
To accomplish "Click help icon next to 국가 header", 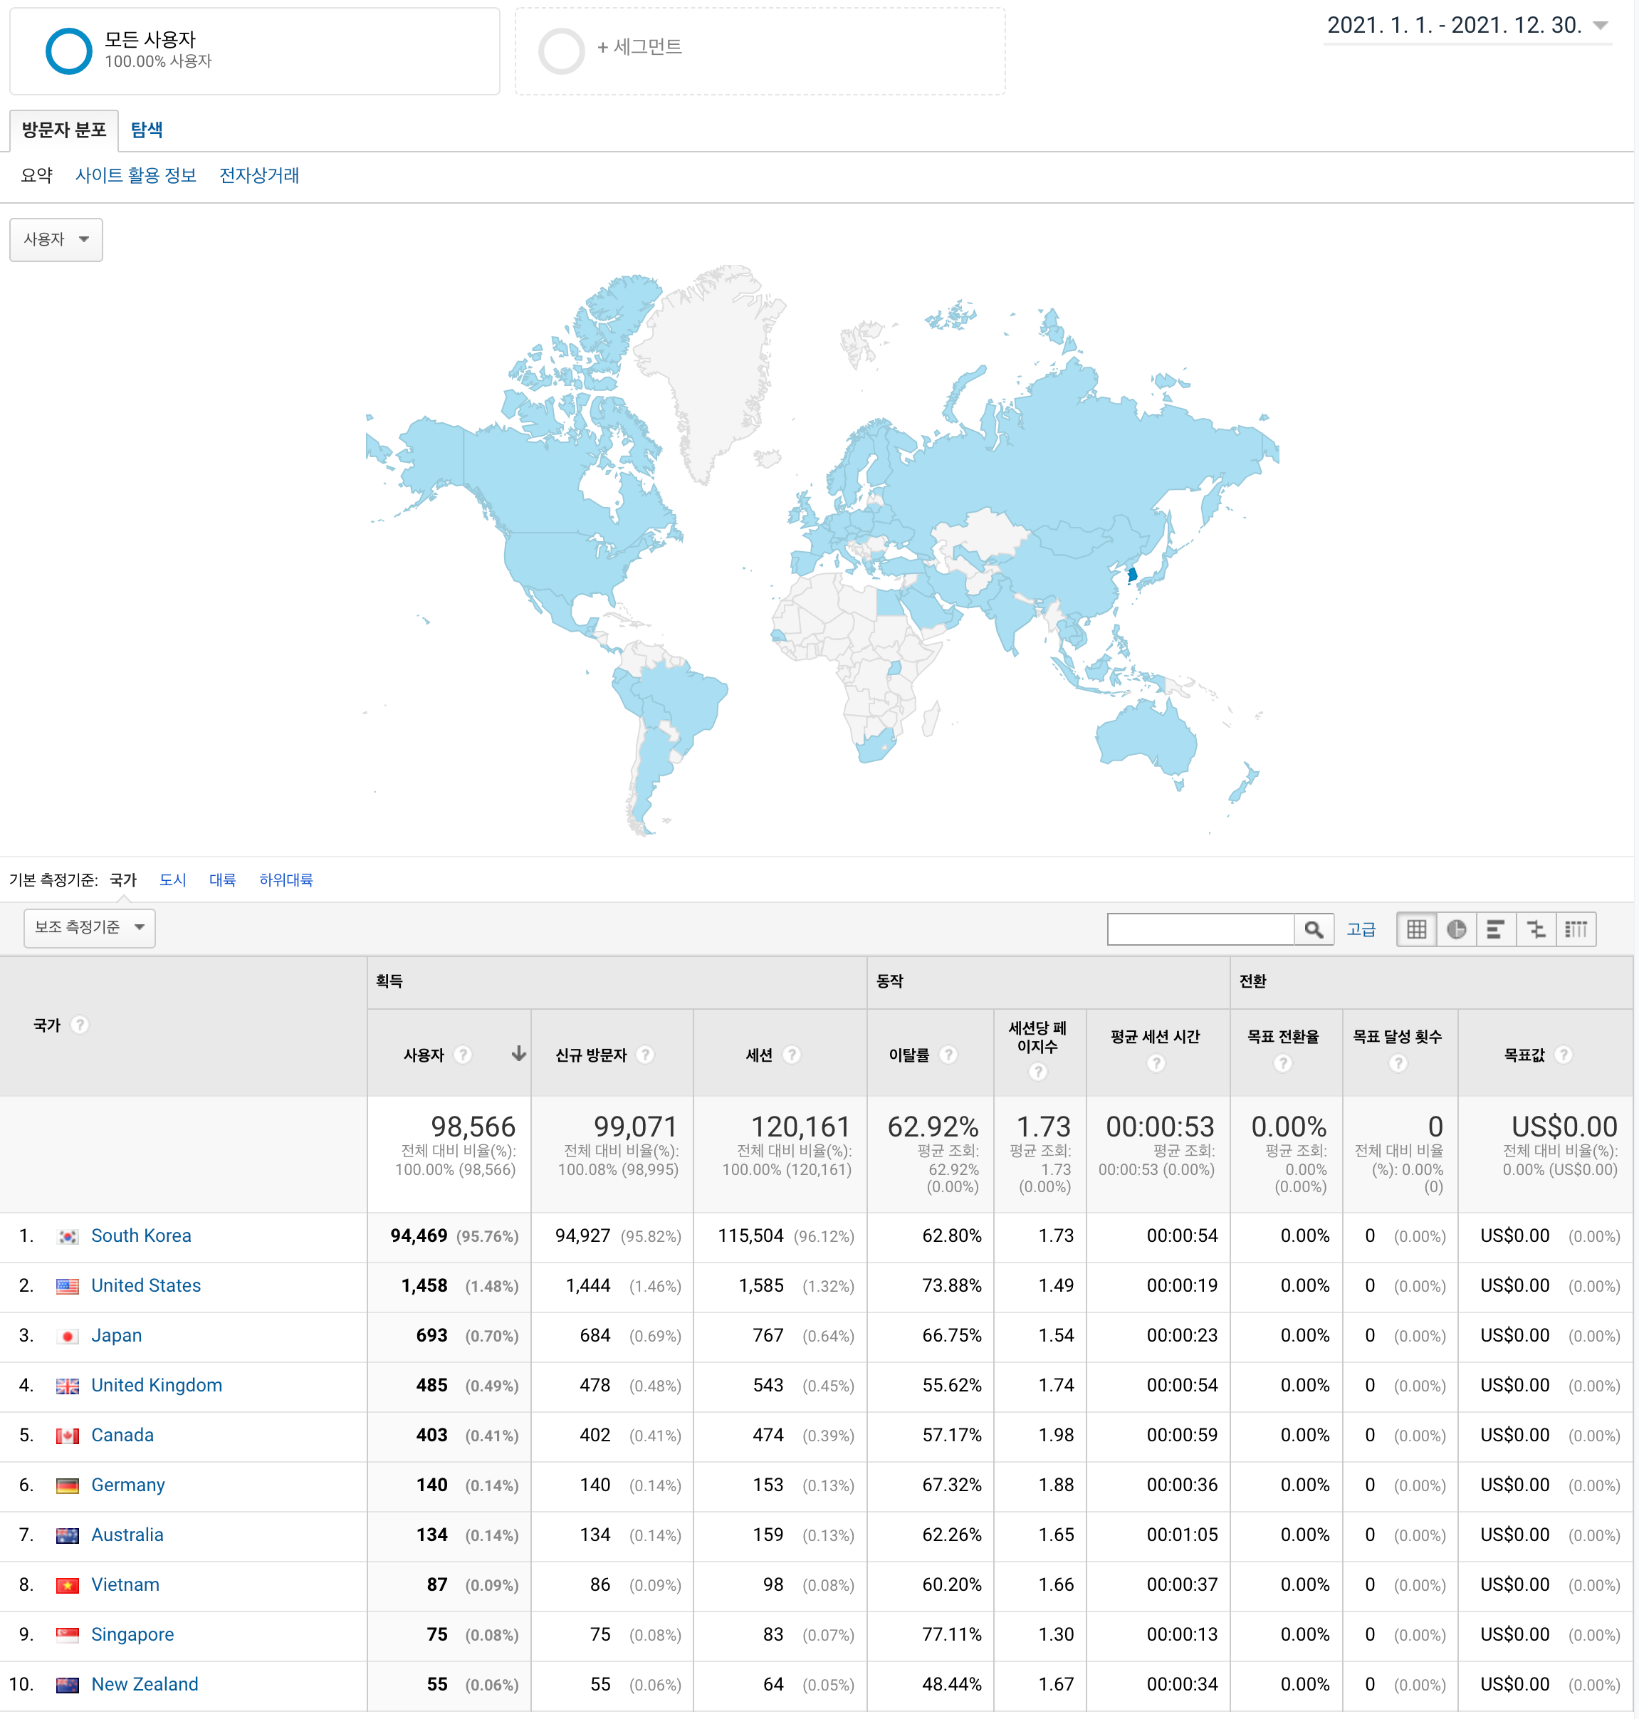I will tap(80, 1025).
